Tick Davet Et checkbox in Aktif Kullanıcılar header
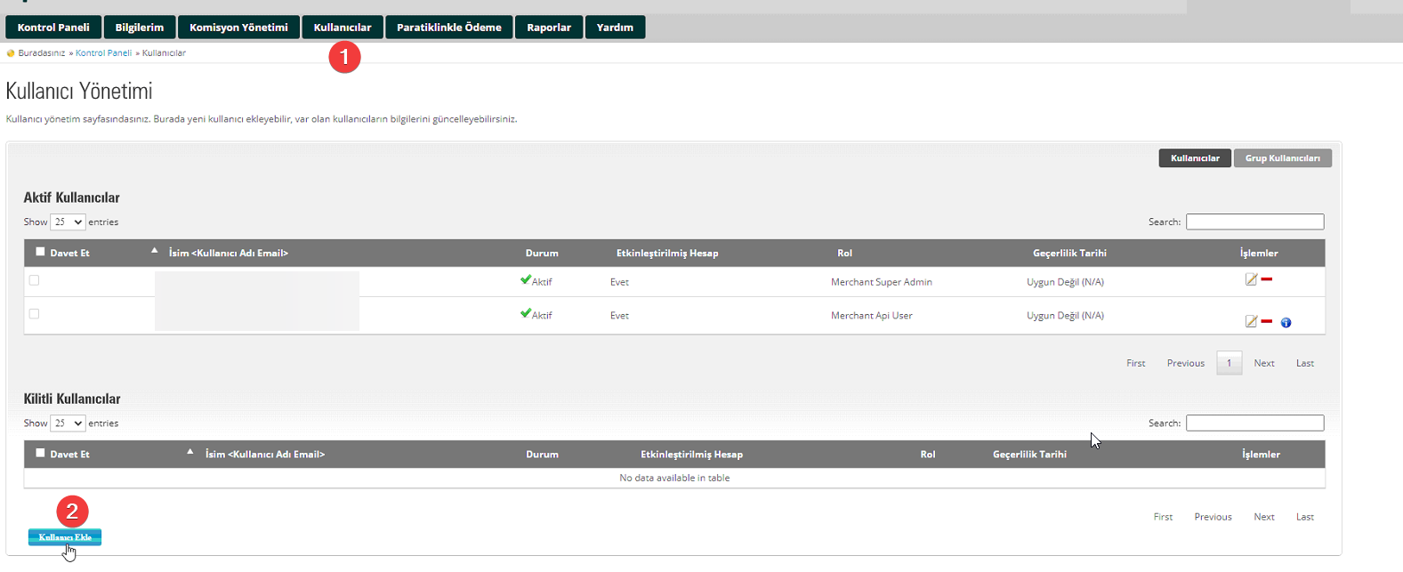1403x572 pixels. (40, 252)
